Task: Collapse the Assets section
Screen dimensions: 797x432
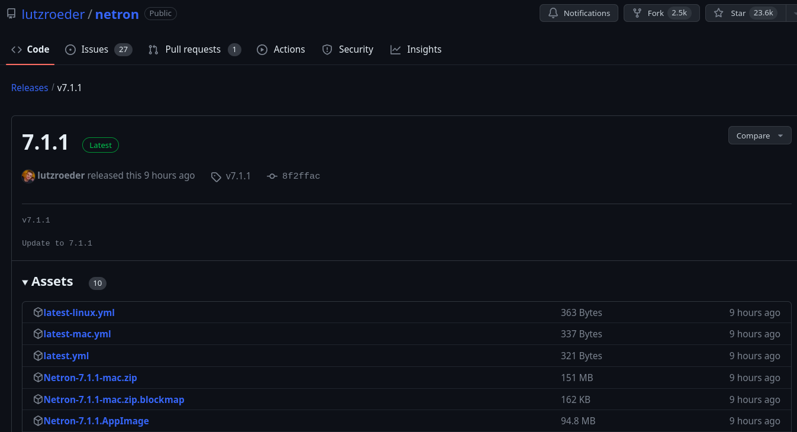Action: (x=25, y=282)
